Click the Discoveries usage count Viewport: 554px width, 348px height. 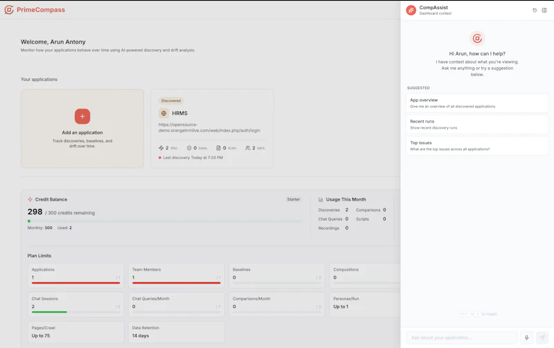point(347,210)
